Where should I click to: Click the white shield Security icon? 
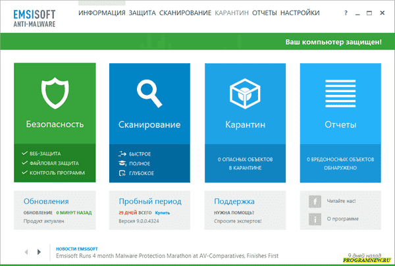coord(55,93)
